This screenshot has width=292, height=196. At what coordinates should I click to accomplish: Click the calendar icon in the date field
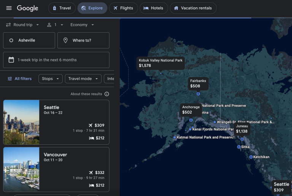click(11, 60)
